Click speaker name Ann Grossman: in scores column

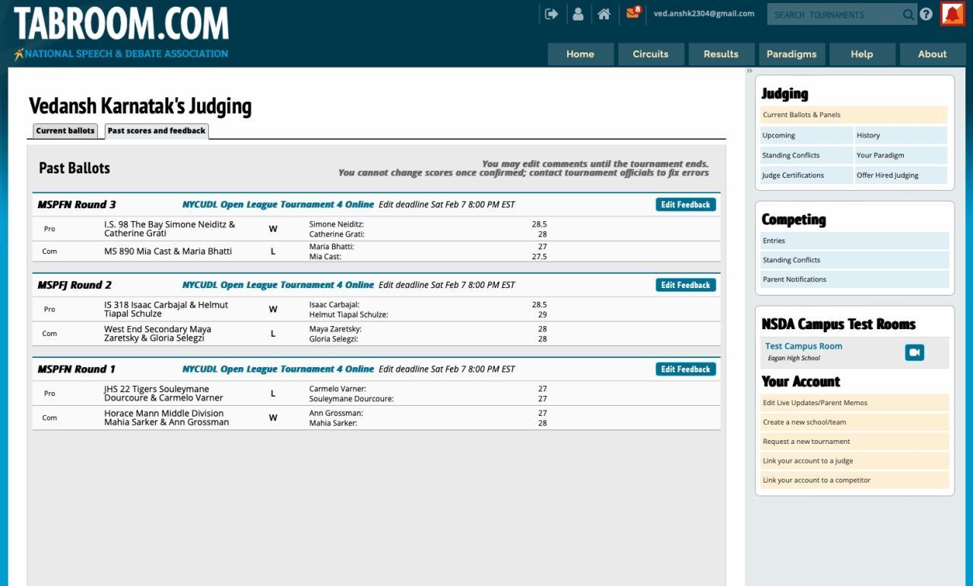336,413
